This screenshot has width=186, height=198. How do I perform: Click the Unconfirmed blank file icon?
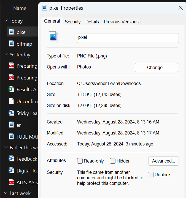coord(11,101)
